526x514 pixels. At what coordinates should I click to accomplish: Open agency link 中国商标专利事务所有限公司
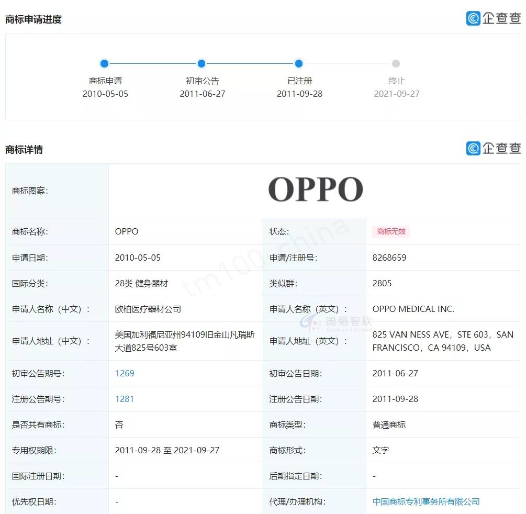point(426,501)
